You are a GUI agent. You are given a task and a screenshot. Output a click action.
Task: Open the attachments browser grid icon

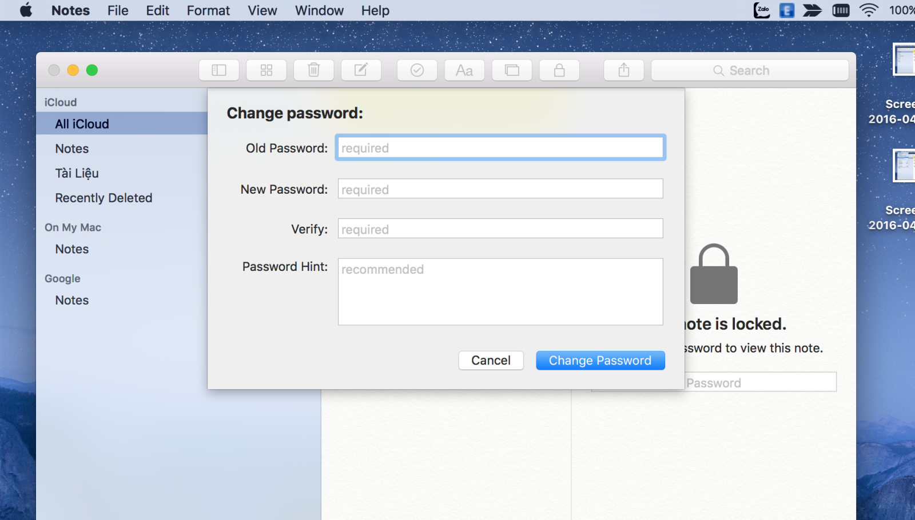tap(266, 70)
